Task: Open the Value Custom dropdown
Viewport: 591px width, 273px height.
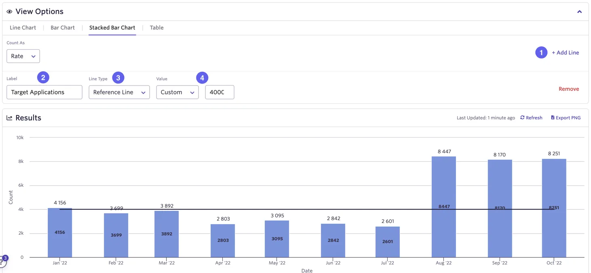Action: (x=177, y=92)
